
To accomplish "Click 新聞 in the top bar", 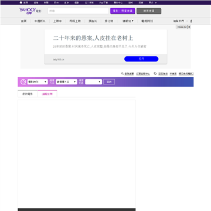I will [x=46, y=2].
